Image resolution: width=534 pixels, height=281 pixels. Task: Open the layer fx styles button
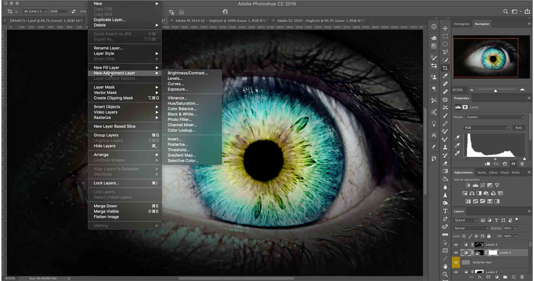tap(480, 277)
